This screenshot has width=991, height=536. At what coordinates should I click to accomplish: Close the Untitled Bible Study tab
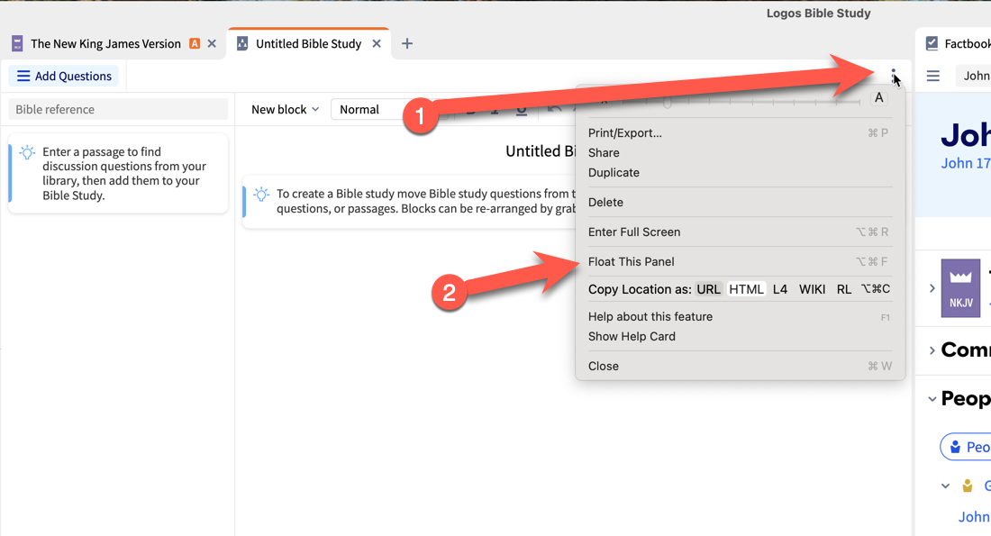coord(377,43)
